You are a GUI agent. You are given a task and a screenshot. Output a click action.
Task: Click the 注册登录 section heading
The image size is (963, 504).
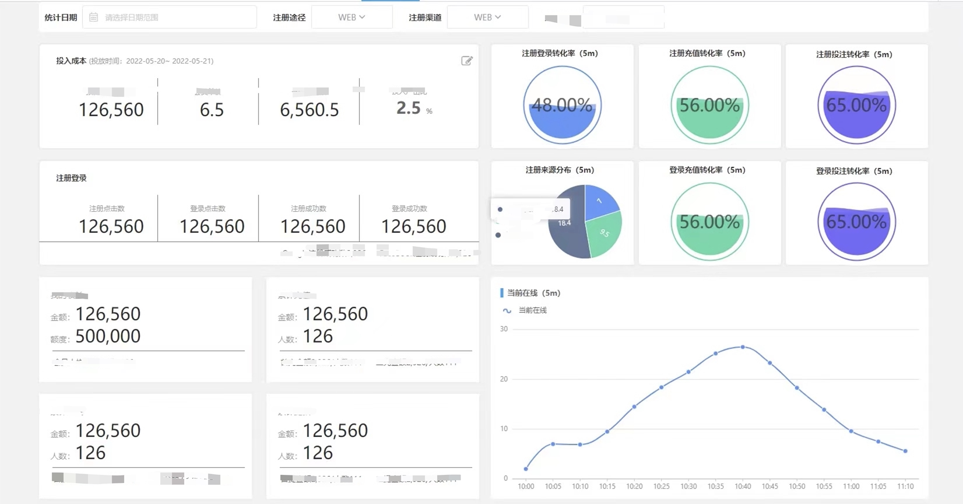click(71, 178)
